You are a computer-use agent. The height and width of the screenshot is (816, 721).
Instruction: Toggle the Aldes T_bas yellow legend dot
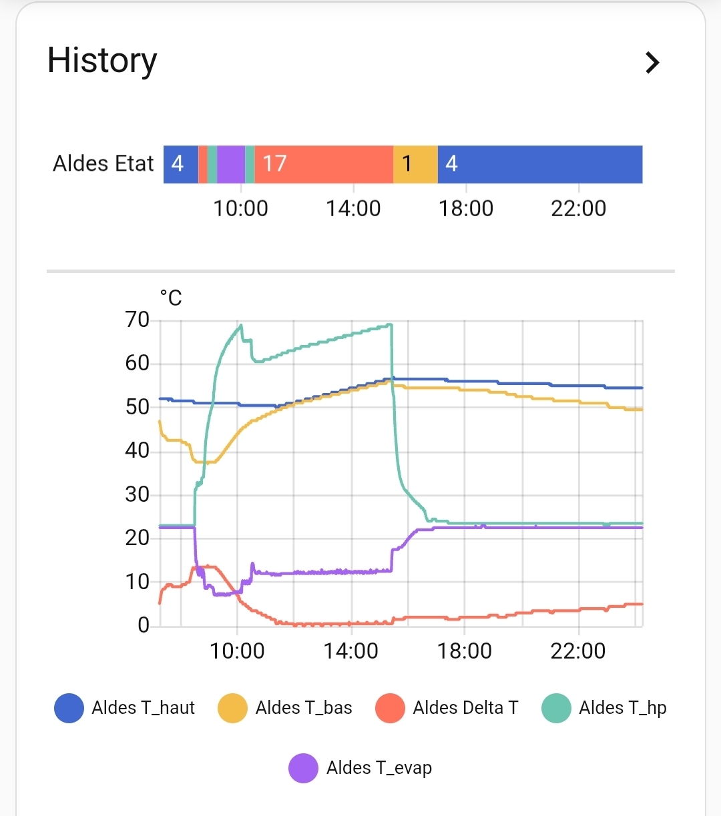(x=232, y=708)
